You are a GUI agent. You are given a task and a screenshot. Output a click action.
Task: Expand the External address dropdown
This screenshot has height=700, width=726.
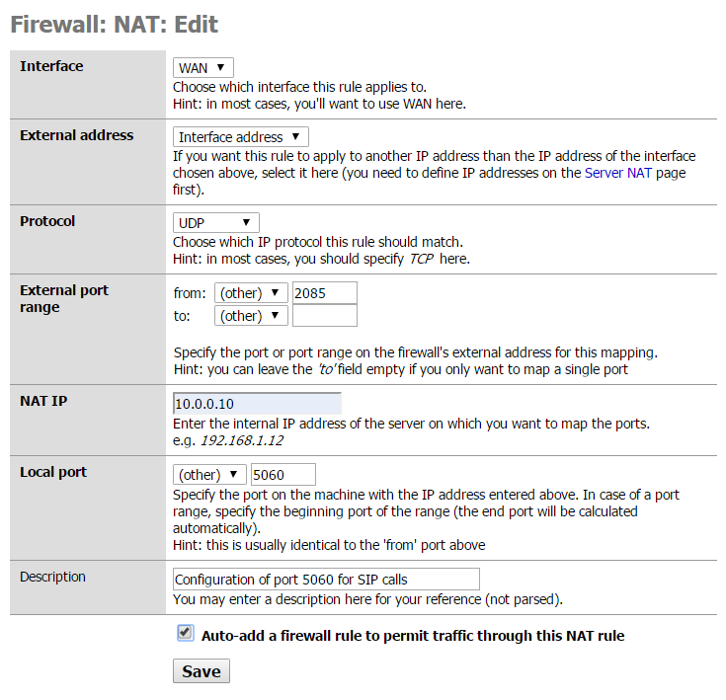tap(241, 137)
